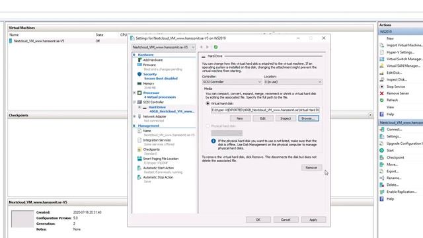Click the New button for virtual hard disk
The image size is (423, 238).
pyautogui.click(x=240, y=118)
